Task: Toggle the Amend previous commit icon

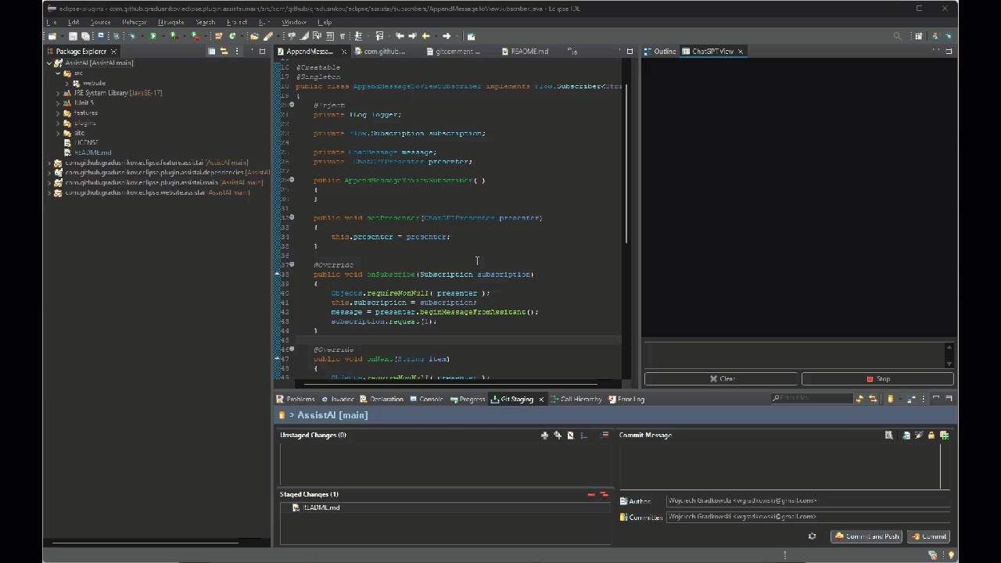Action: [x=906, y=436]
